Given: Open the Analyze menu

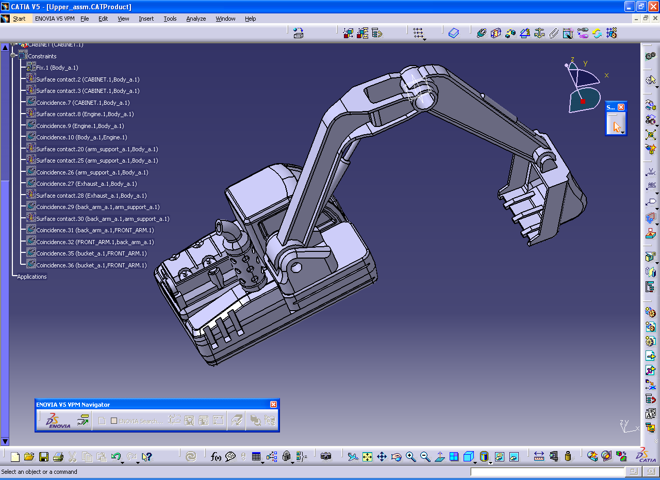Looking at the screenshot, I should pos(196,19).
